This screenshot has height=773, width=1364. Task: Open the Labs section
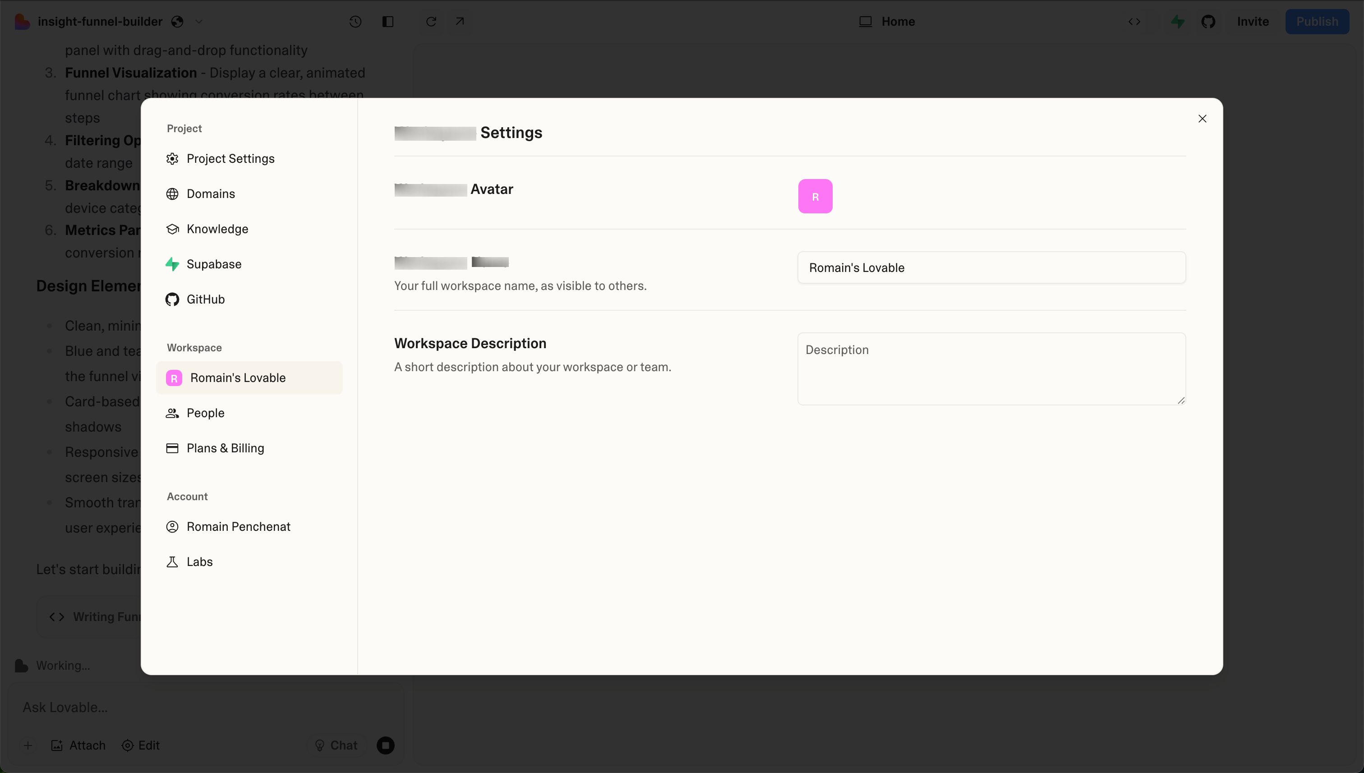click(x=249, y=561)
